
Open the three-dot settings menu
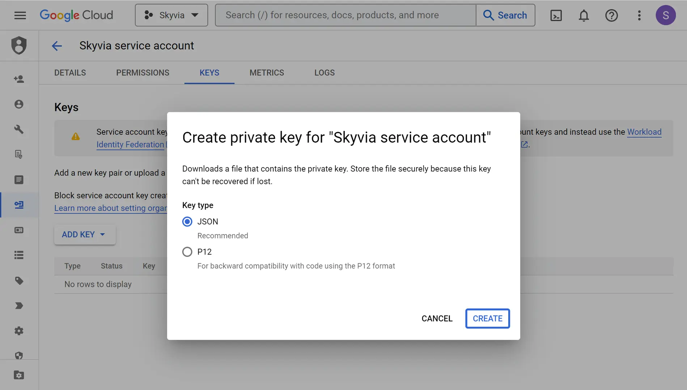(x=639, y=16)
